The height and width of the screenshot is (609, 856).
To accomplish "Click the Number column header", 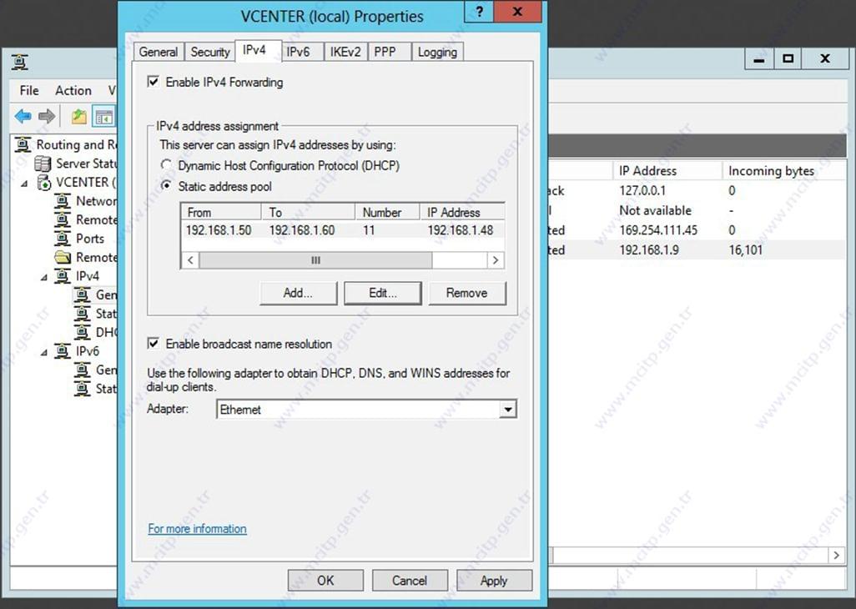I will point(388,212).
